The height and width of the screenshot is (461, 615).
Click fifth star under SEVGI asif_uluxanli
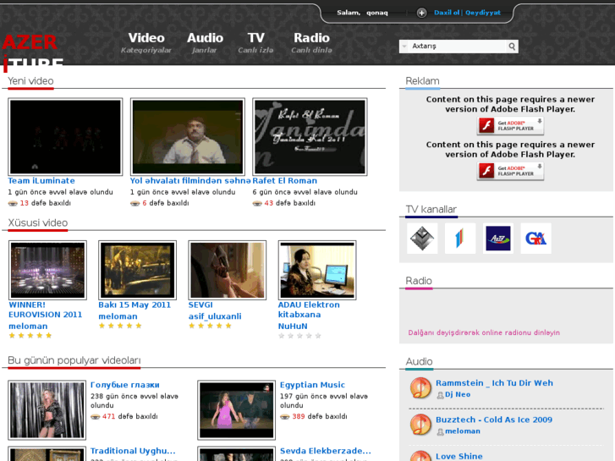228,326
